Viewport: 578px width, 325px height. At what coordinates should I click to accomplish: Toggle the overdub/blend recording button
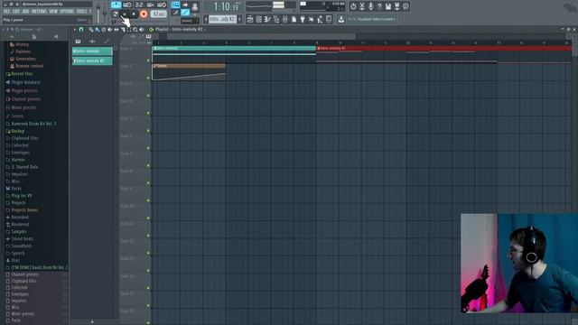[x=151, y=5]
